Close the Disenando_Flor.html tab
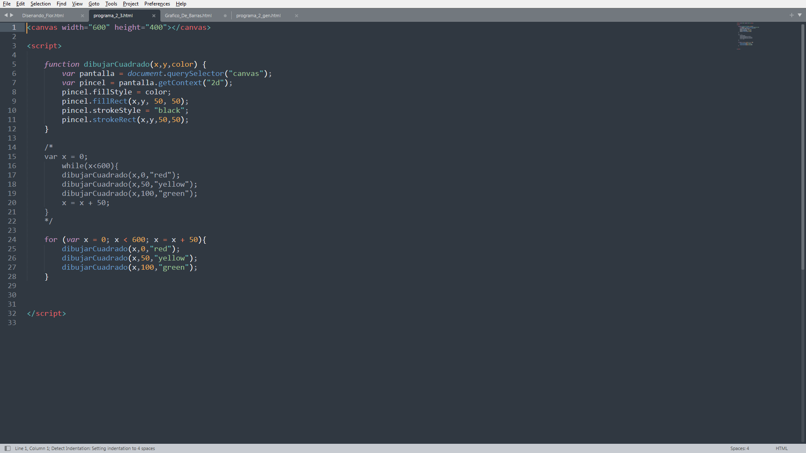This screenshot has height=453, width=806. point(82,16)
